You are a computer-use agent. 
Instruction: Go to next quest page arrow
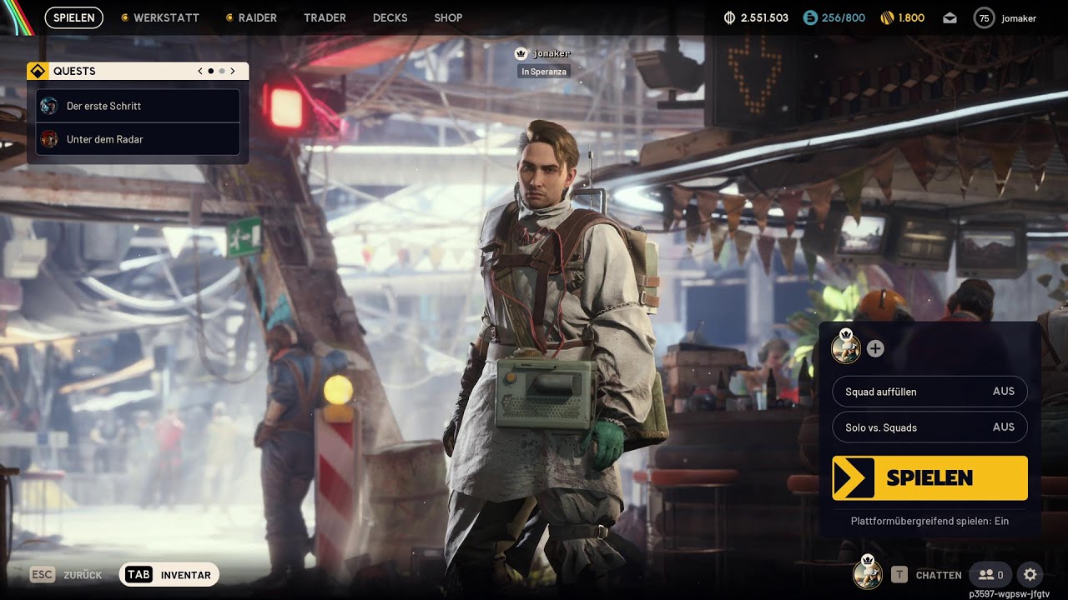[x=233, y=71]
